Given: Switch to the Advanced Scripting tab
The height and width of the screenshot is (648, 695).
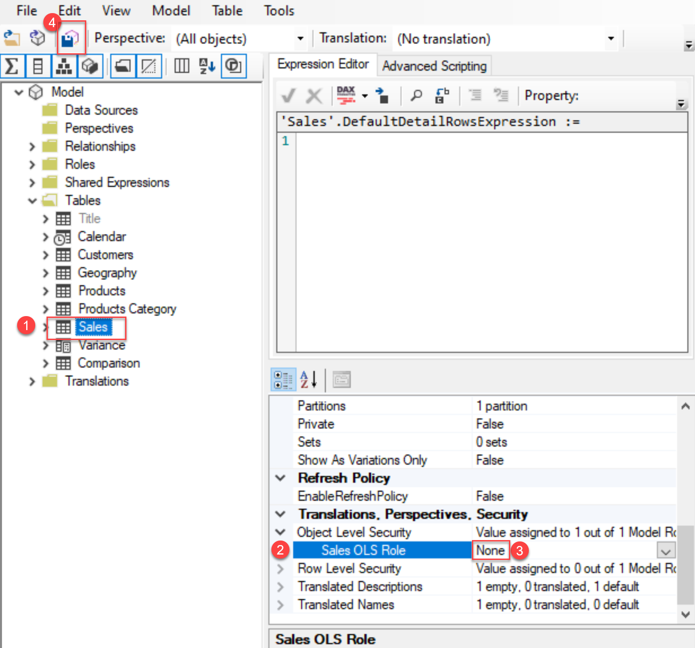Looking at the screenshot, I should pos(434,66).
